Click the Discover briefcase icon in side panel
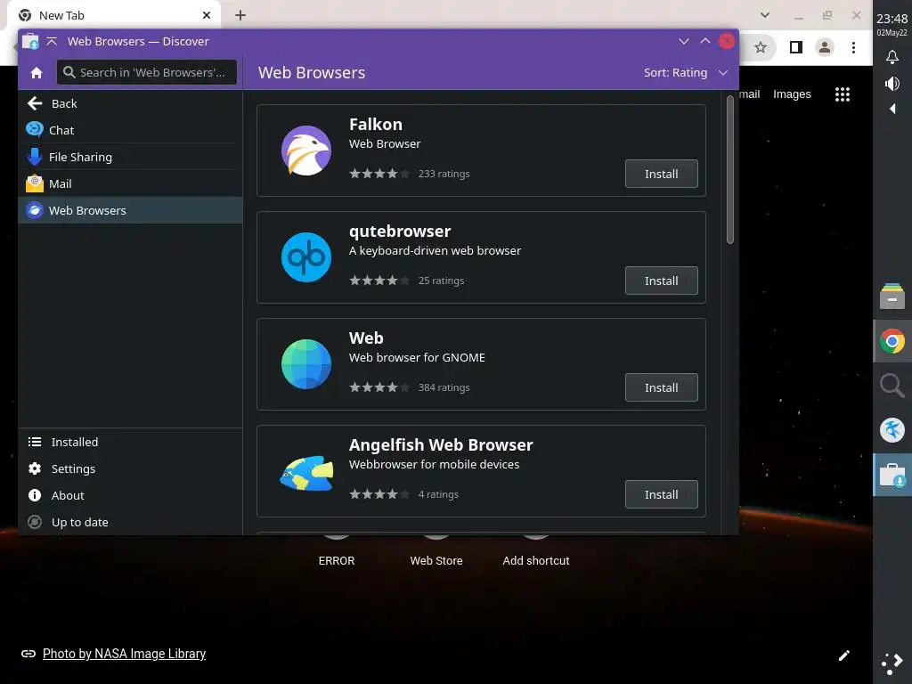The width and height of the screenshot is (912, 684). 892,475
